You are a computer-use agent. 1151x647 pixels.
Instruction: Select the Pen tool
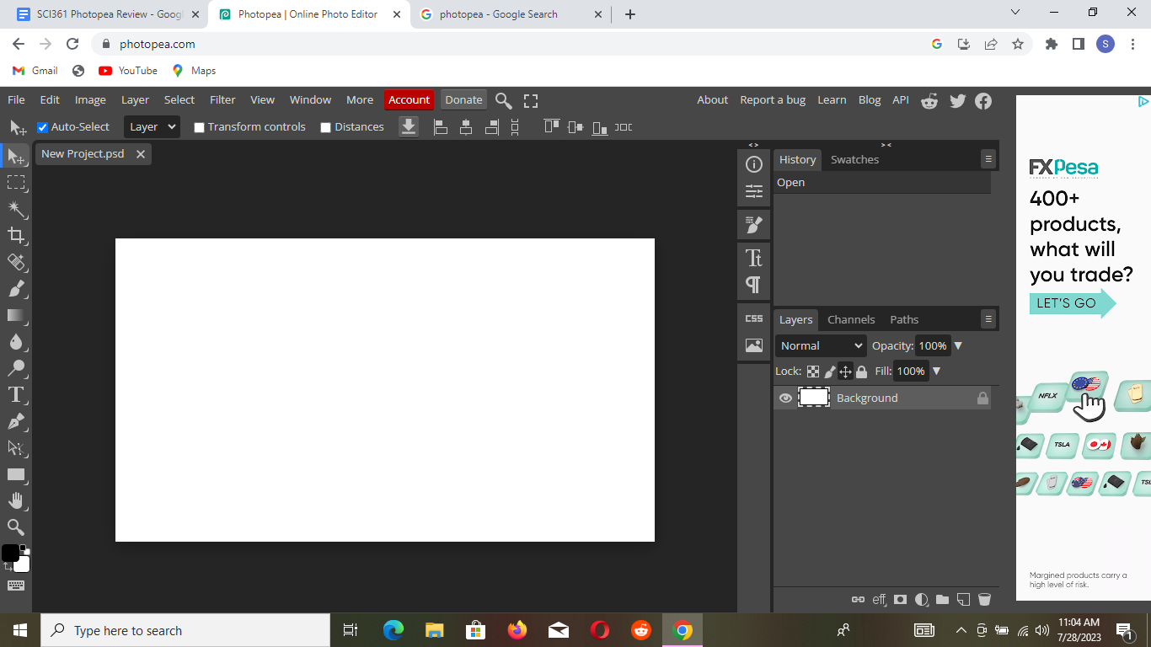click(17, 422)
